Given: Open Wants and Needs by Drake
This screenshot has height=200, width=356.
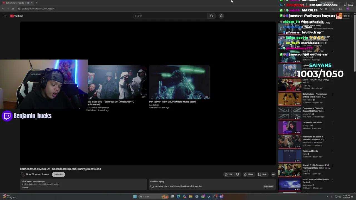Looking at the screenshot, I should [x=310, y=151].
